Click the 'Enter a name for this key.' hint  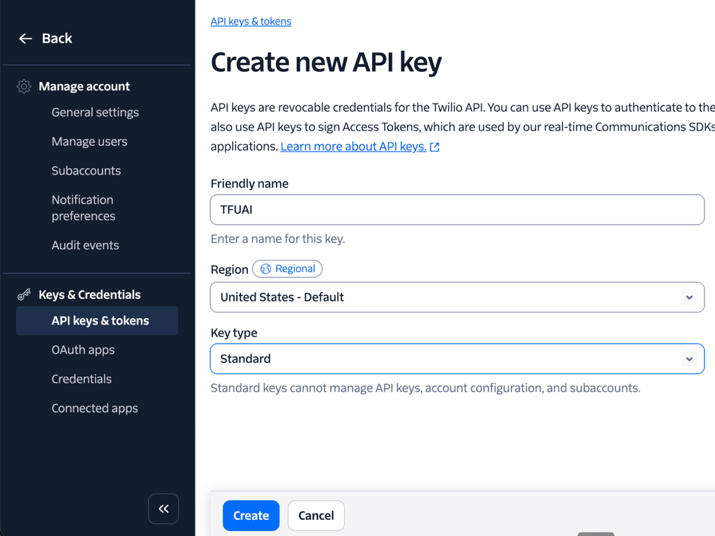pyautogui.click(x=278, y=239)
